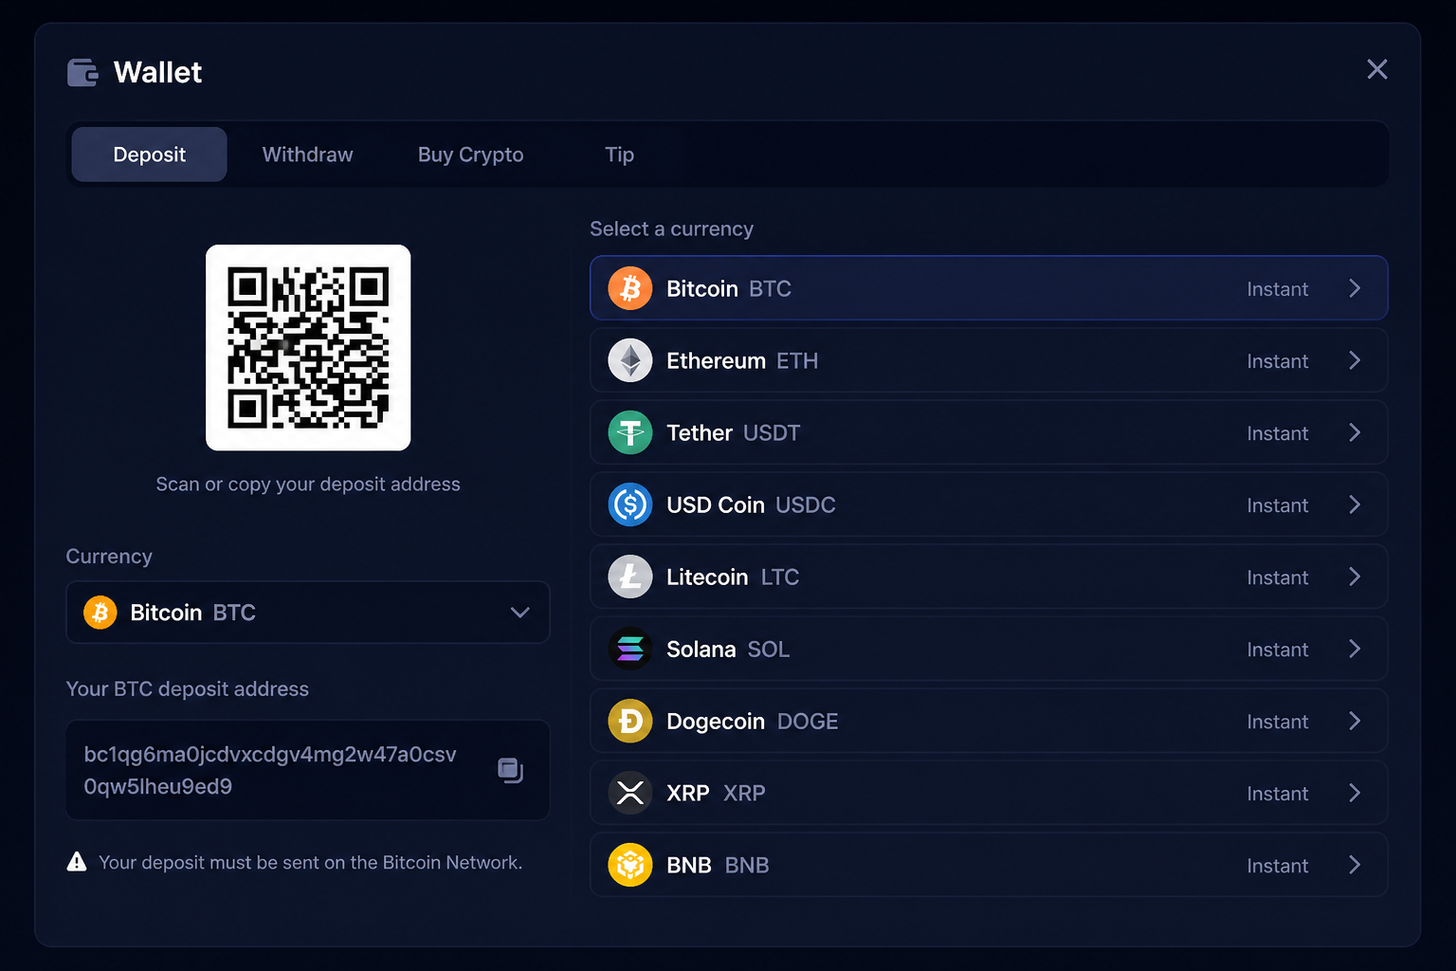The height and width of the screenshot is (971, 1456).
Task: Select the BTC deposit address text
Action: [x=270, y=770]
